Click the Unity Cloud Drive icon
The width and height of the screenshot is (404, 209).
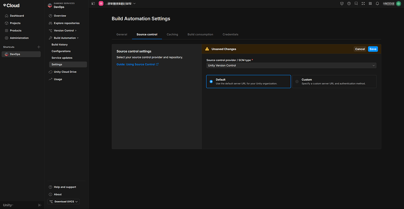tap(50, 72)
